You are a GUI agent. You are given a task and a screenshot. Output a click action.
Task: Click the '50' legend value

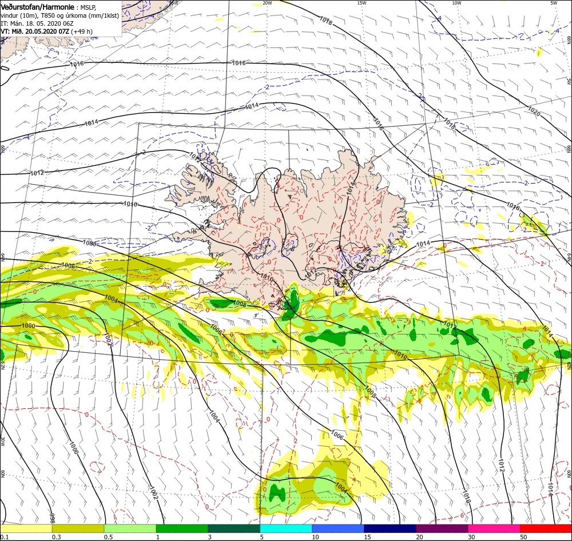(524, 537)
